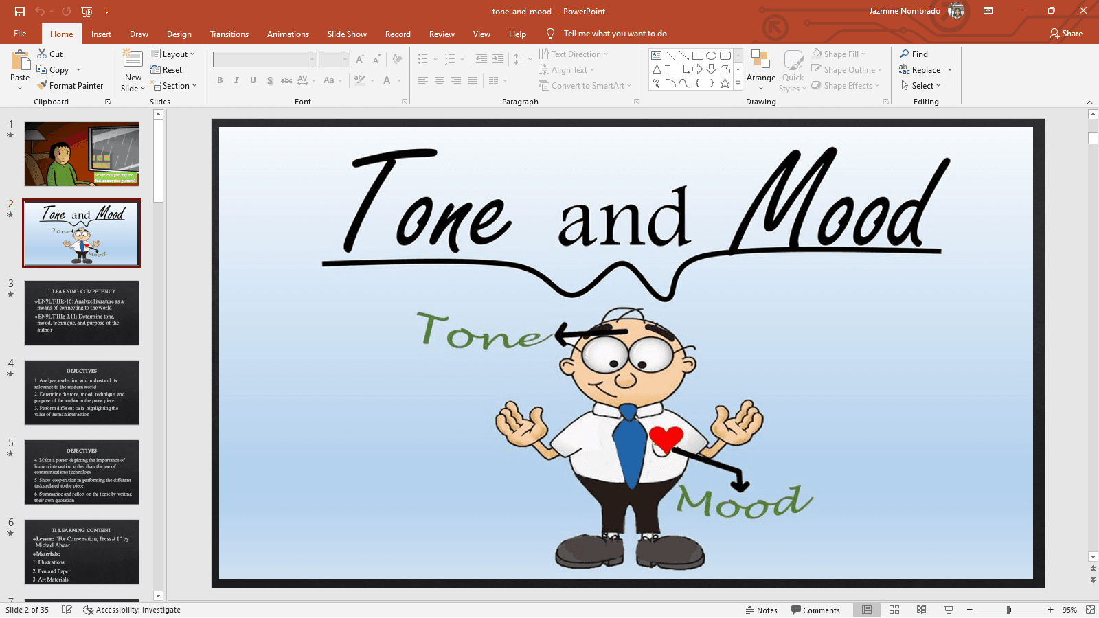
Task: Select the slide 4 thumbnail
Action: point(81,392)
